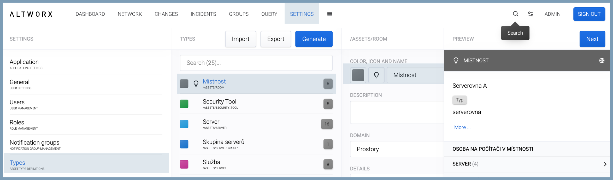Open the Domain field showing Prostory

pyautogui.click(x=396, y=149)
